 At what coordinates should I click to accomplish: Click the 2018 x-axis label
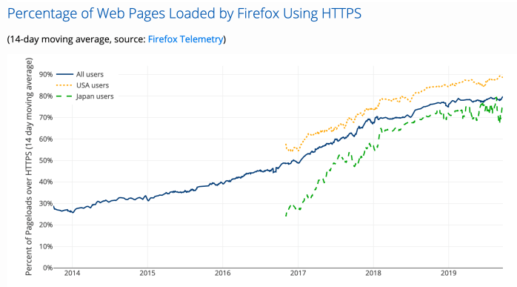point(373,273)
